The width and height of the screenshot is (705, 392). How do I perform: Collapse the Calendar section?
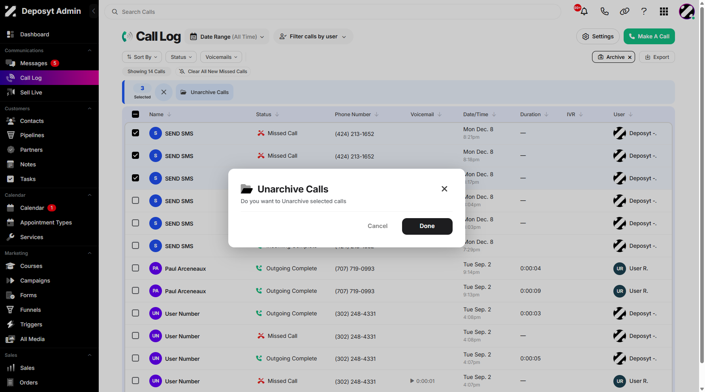[x=90, y=195]
